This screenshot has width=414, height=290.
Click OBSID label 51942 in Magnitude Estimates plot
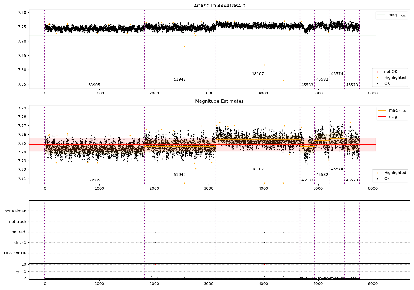(180, 175)
